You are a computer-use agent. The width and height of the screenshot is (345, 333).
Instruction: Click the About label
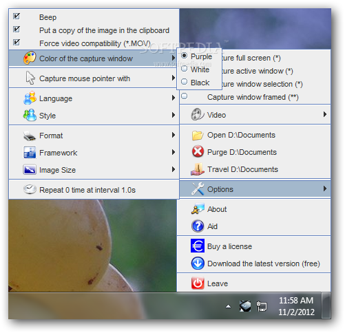click(x=217, y=209)
